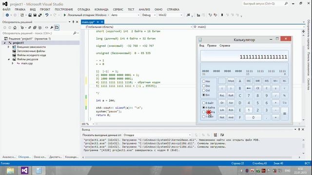Click the Calculator taskbar icon
312x175 pixels.
coord(39,171)
